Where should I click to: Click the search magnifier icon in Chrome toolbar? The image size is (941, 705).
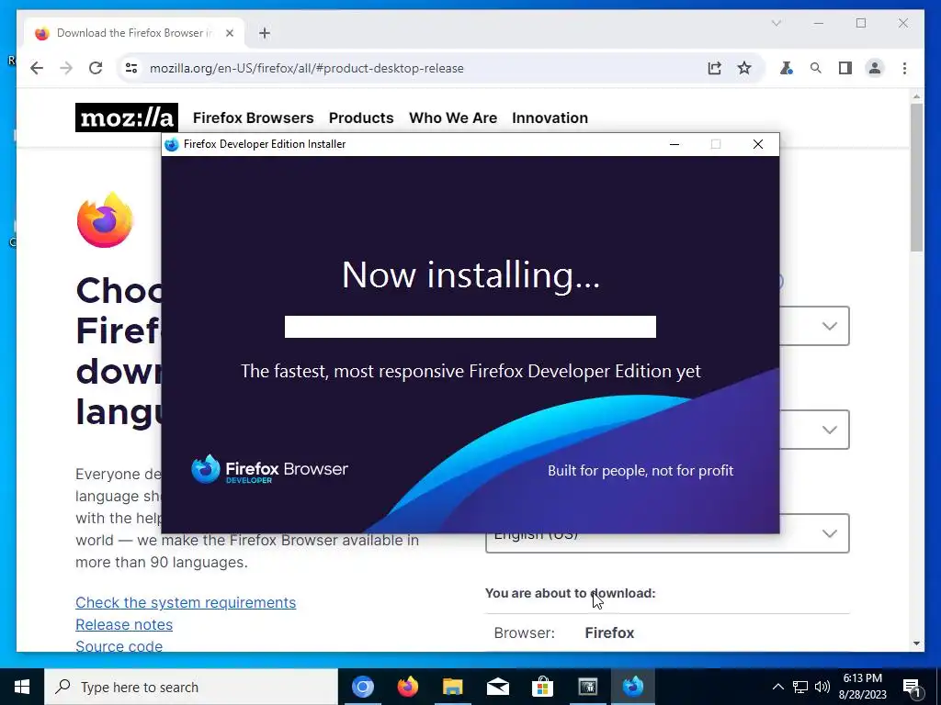816,68
